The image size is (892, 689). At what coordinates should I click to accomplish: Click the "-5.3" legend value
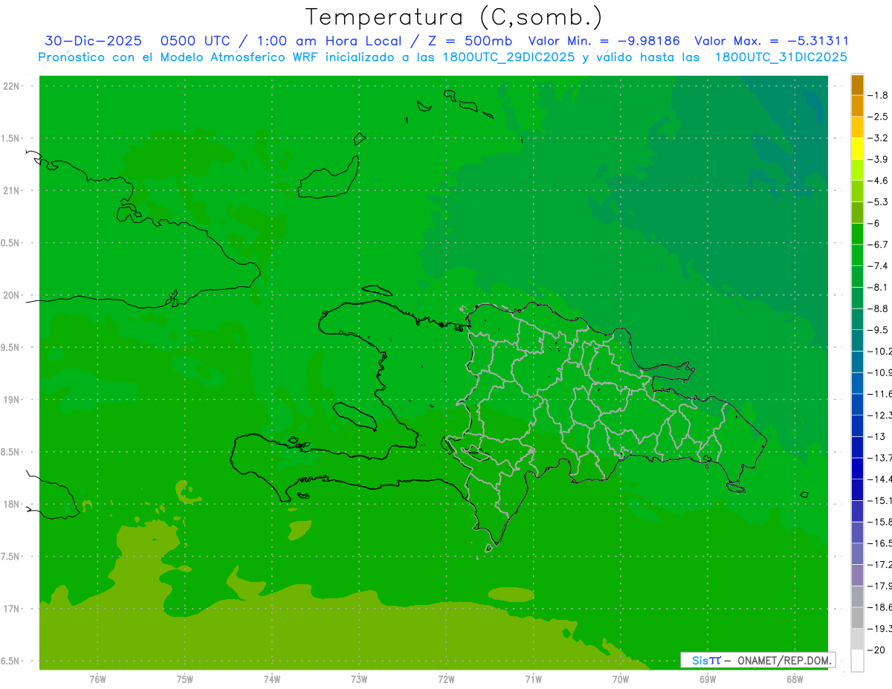click(x=878, y=202)
